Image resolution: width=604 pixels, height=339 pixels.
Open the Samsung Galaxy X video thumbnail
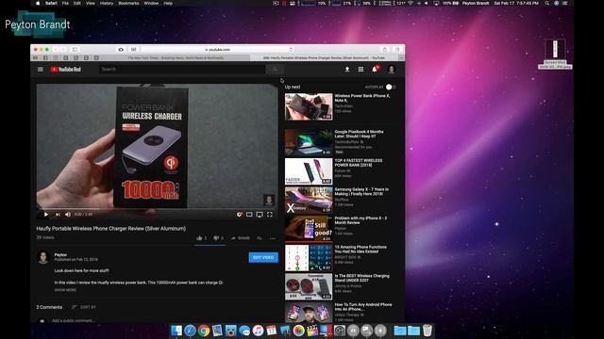pos(309,200)
